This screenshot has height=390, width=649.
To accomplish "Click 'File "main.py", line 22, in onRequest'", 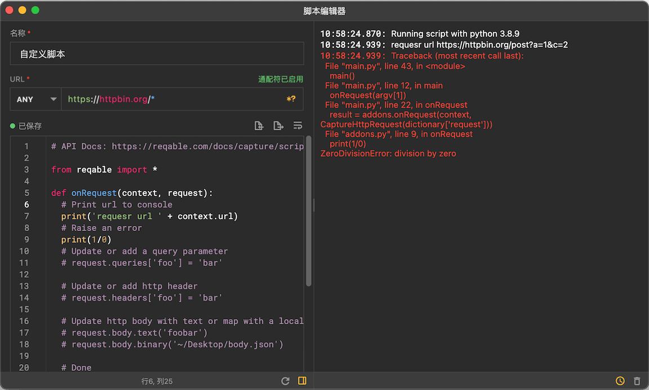I will (x=396, y=105).
